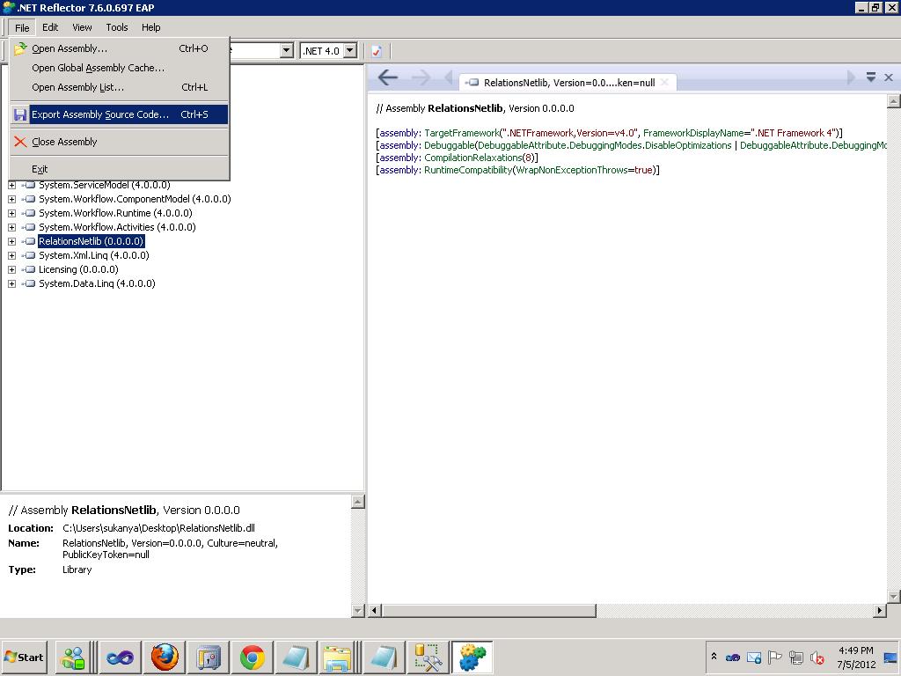Screen dimensions: 901x676
Task: Click the back navigation arrow in code pane
Action: (387, 77)
